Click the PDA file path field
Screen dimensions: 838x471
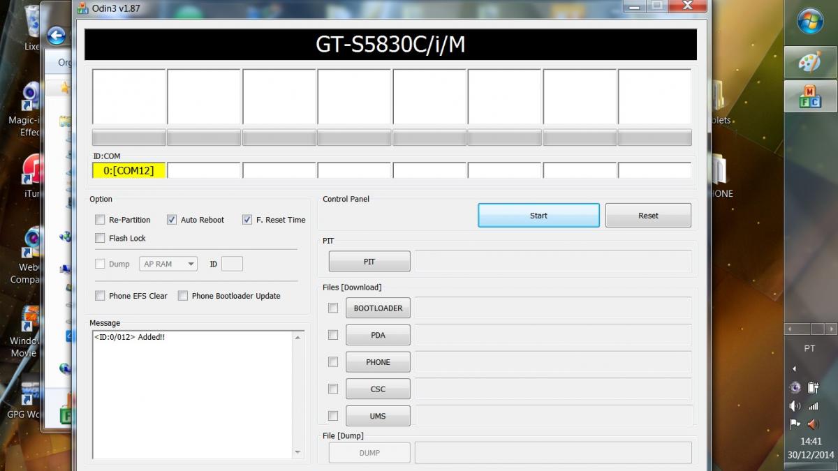[x=553, y=335]
